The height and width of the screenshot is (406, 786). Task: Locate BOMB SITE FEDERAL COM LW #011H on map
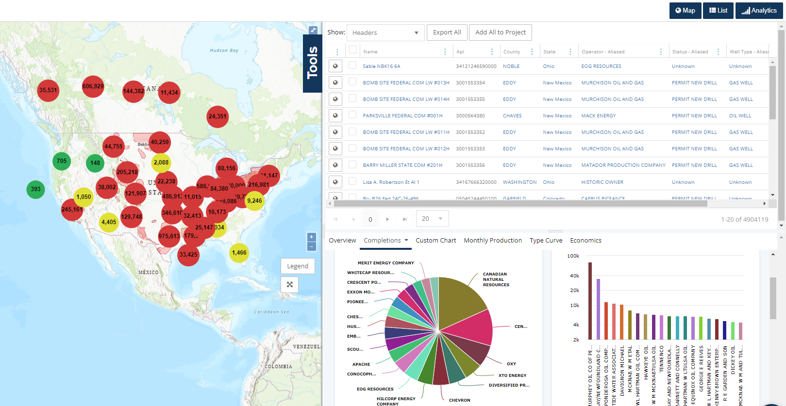(x=335, y=132)
